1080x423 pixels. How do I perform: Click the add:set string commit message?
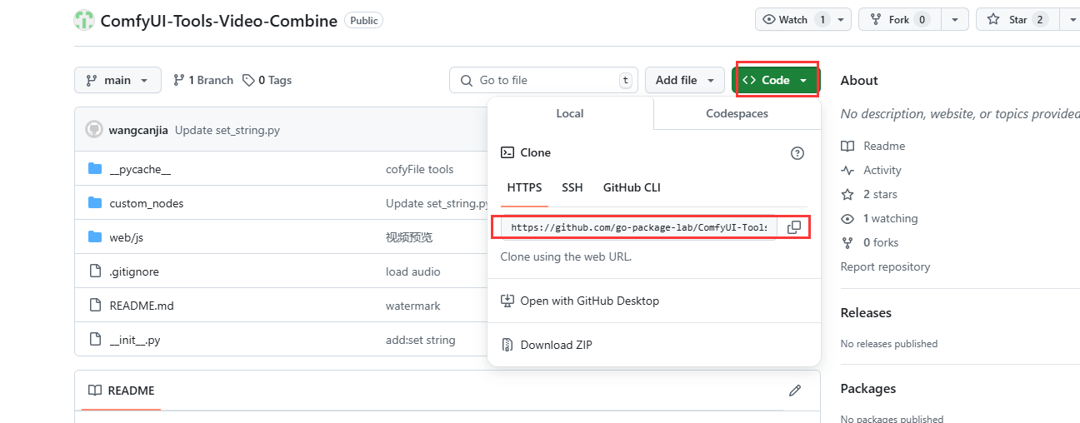click(x=421, y=340)
